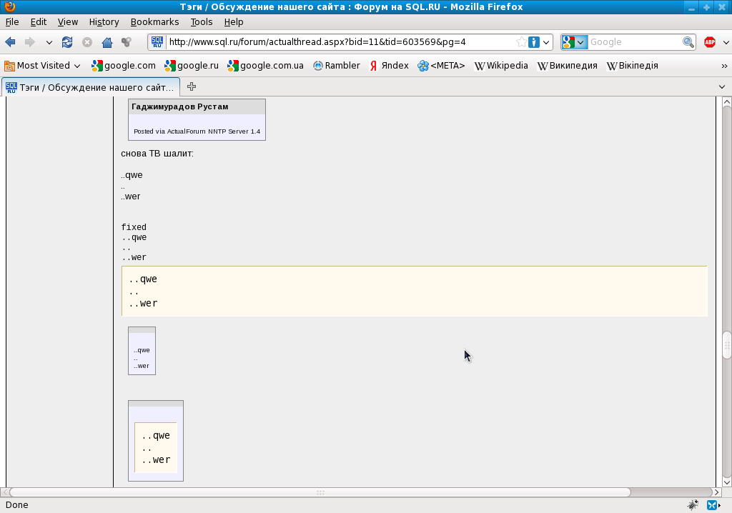Open the Rambler bookmark

pyautogui.click(x=337, y=66)
